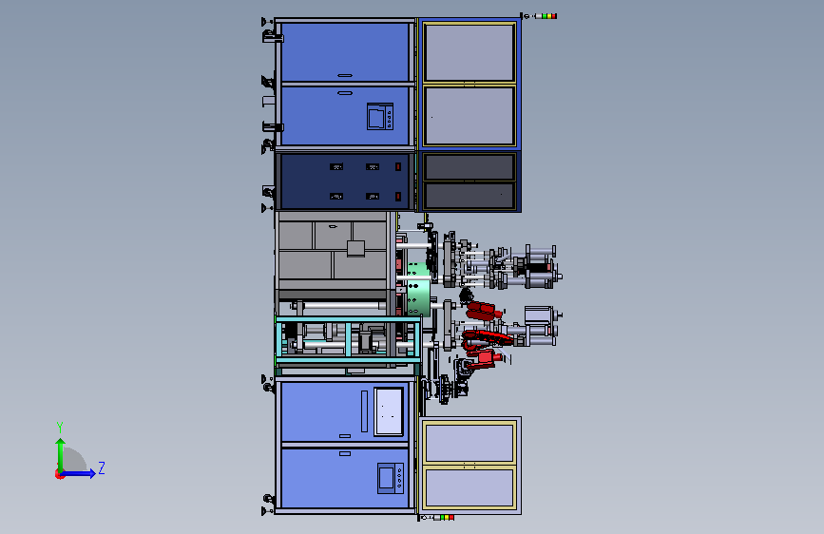Select the control panel on lower blue cabinet

pos(391,478)
